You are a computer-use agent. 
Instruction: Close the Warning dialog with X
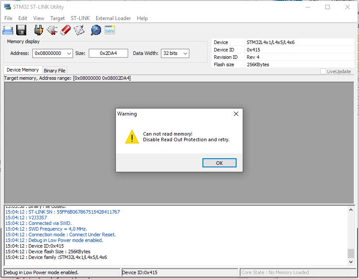tap(236, 114)
